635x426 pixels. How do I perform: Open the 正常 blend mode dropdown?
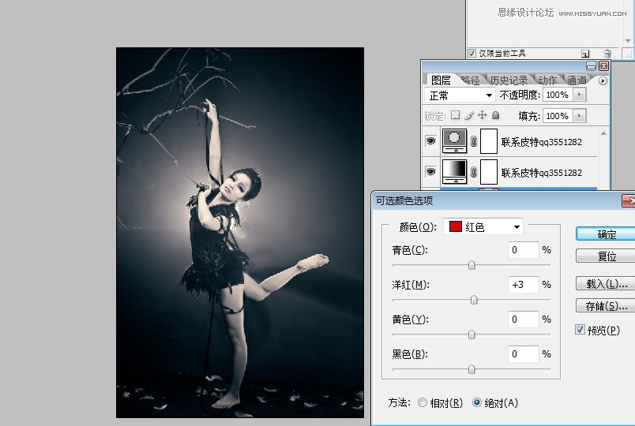pos(460,95)
